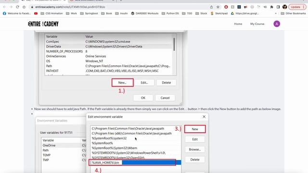Click Cancel in Environment Variables dialog
The image size is (308, 173).
click(165, 98)
